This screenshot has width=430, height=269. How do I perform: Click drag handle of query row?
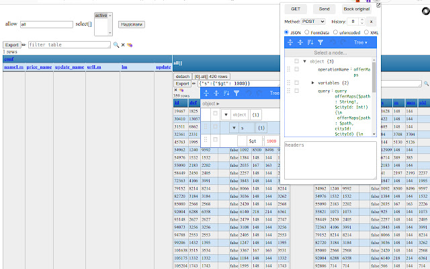pos(288,91)
